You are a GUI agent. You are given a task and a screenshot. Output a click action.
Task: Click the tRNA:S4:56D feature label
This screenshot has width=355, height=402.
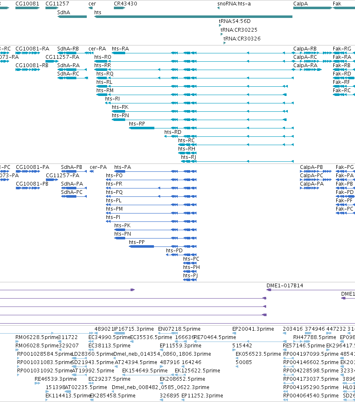coord(235,21)
